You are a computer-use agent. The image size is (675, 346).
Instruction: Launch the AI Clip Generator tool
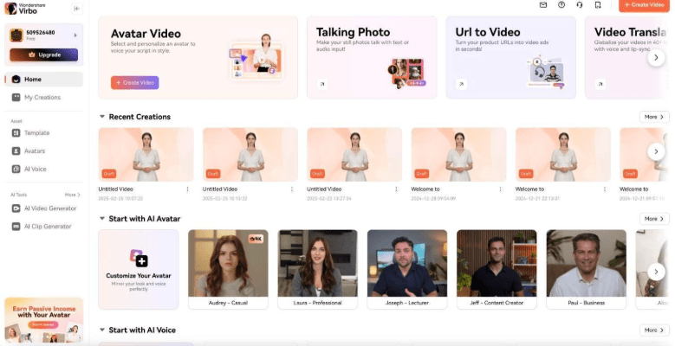47,227
